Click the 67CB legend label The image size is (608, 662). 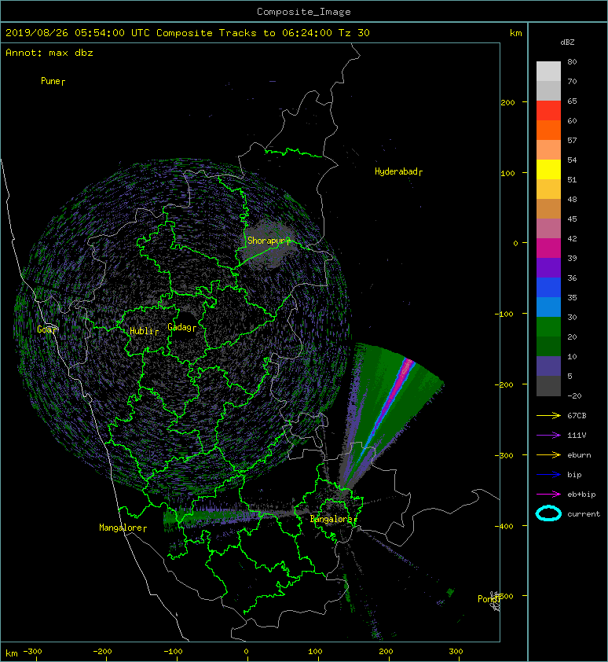coord(577,416)
